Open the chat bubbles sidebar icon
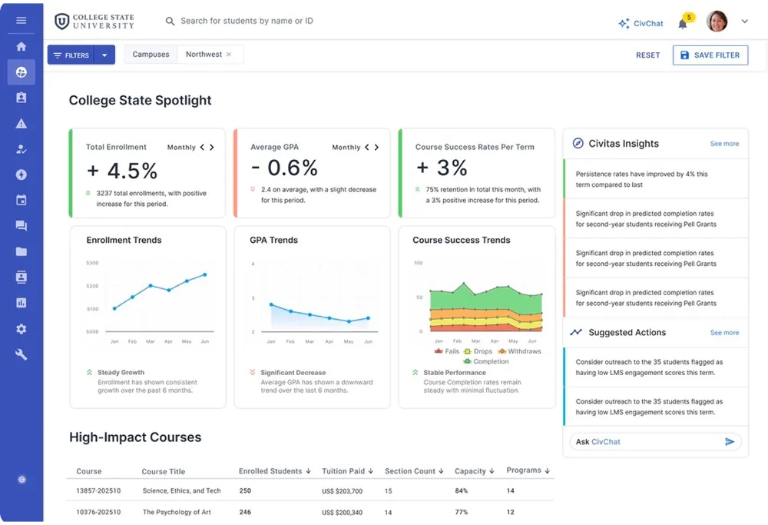768x525 pixels. tap(21, 225)
